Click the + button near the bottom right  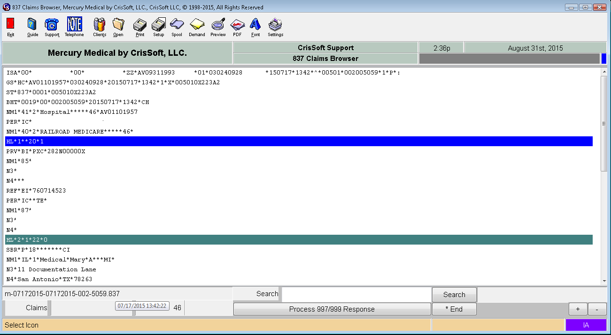(x=578, y=309)
